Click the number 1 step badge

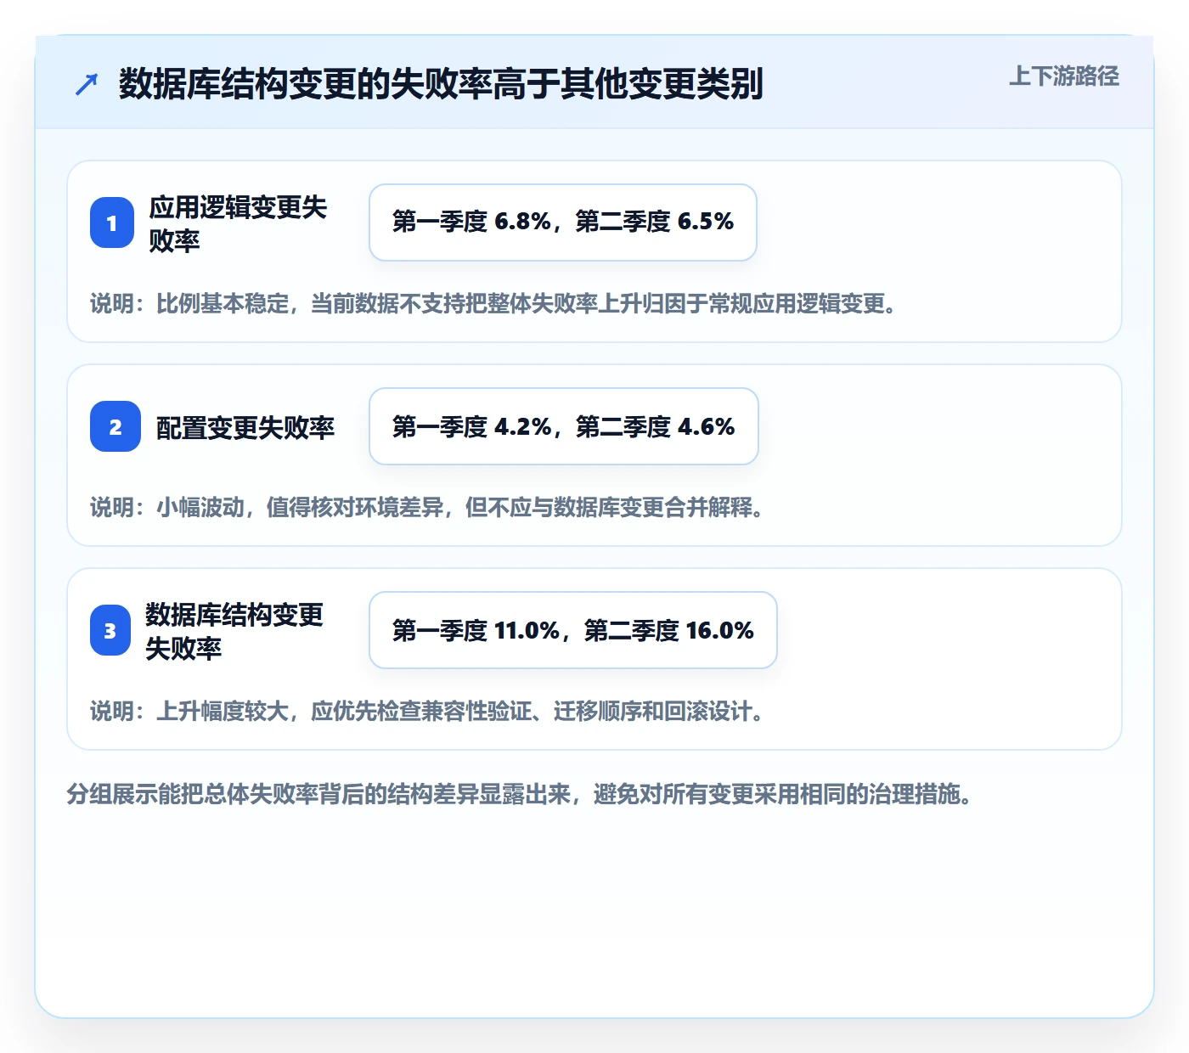(112, 222)
